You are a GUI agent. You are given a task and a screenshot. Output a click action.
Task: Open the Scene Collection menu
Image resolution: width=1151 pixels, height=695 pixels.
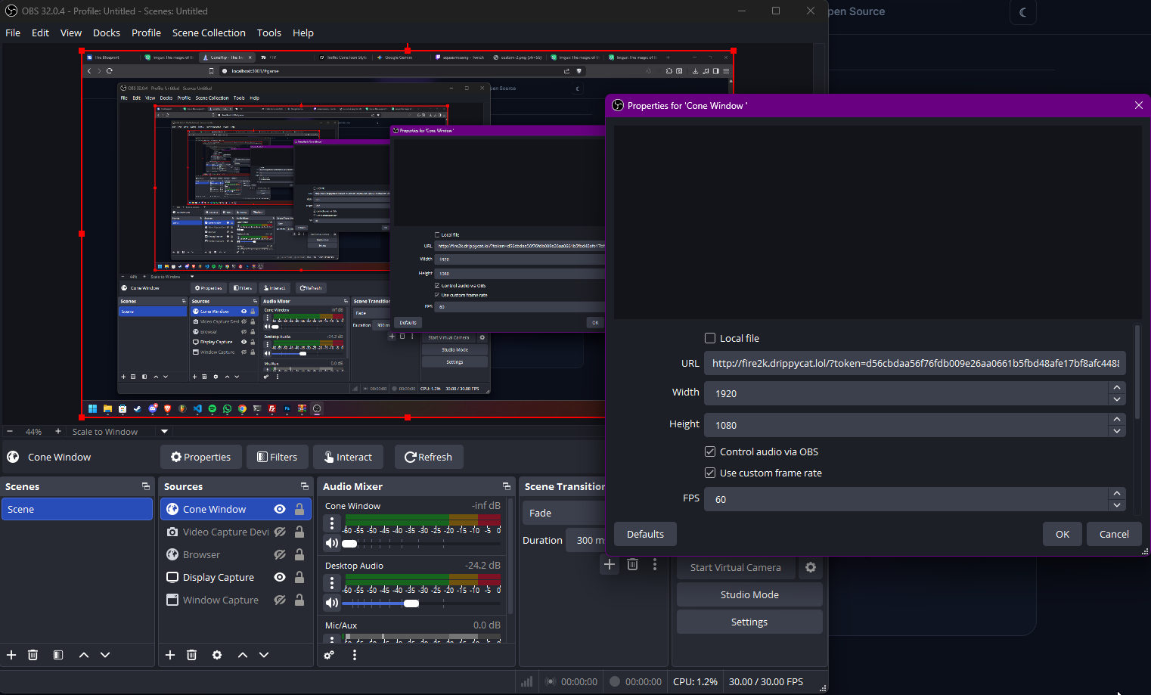209,33
